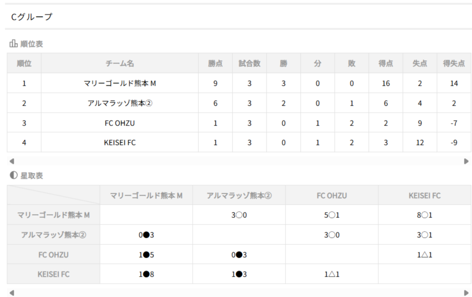Viewport: 472px width, 297px height.
Task: Click the 勝点 column header
Action: [215, 63]
